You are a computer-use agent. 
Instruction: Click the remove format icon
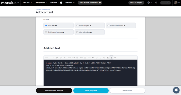pyautogui.click(x=100, y=57)
